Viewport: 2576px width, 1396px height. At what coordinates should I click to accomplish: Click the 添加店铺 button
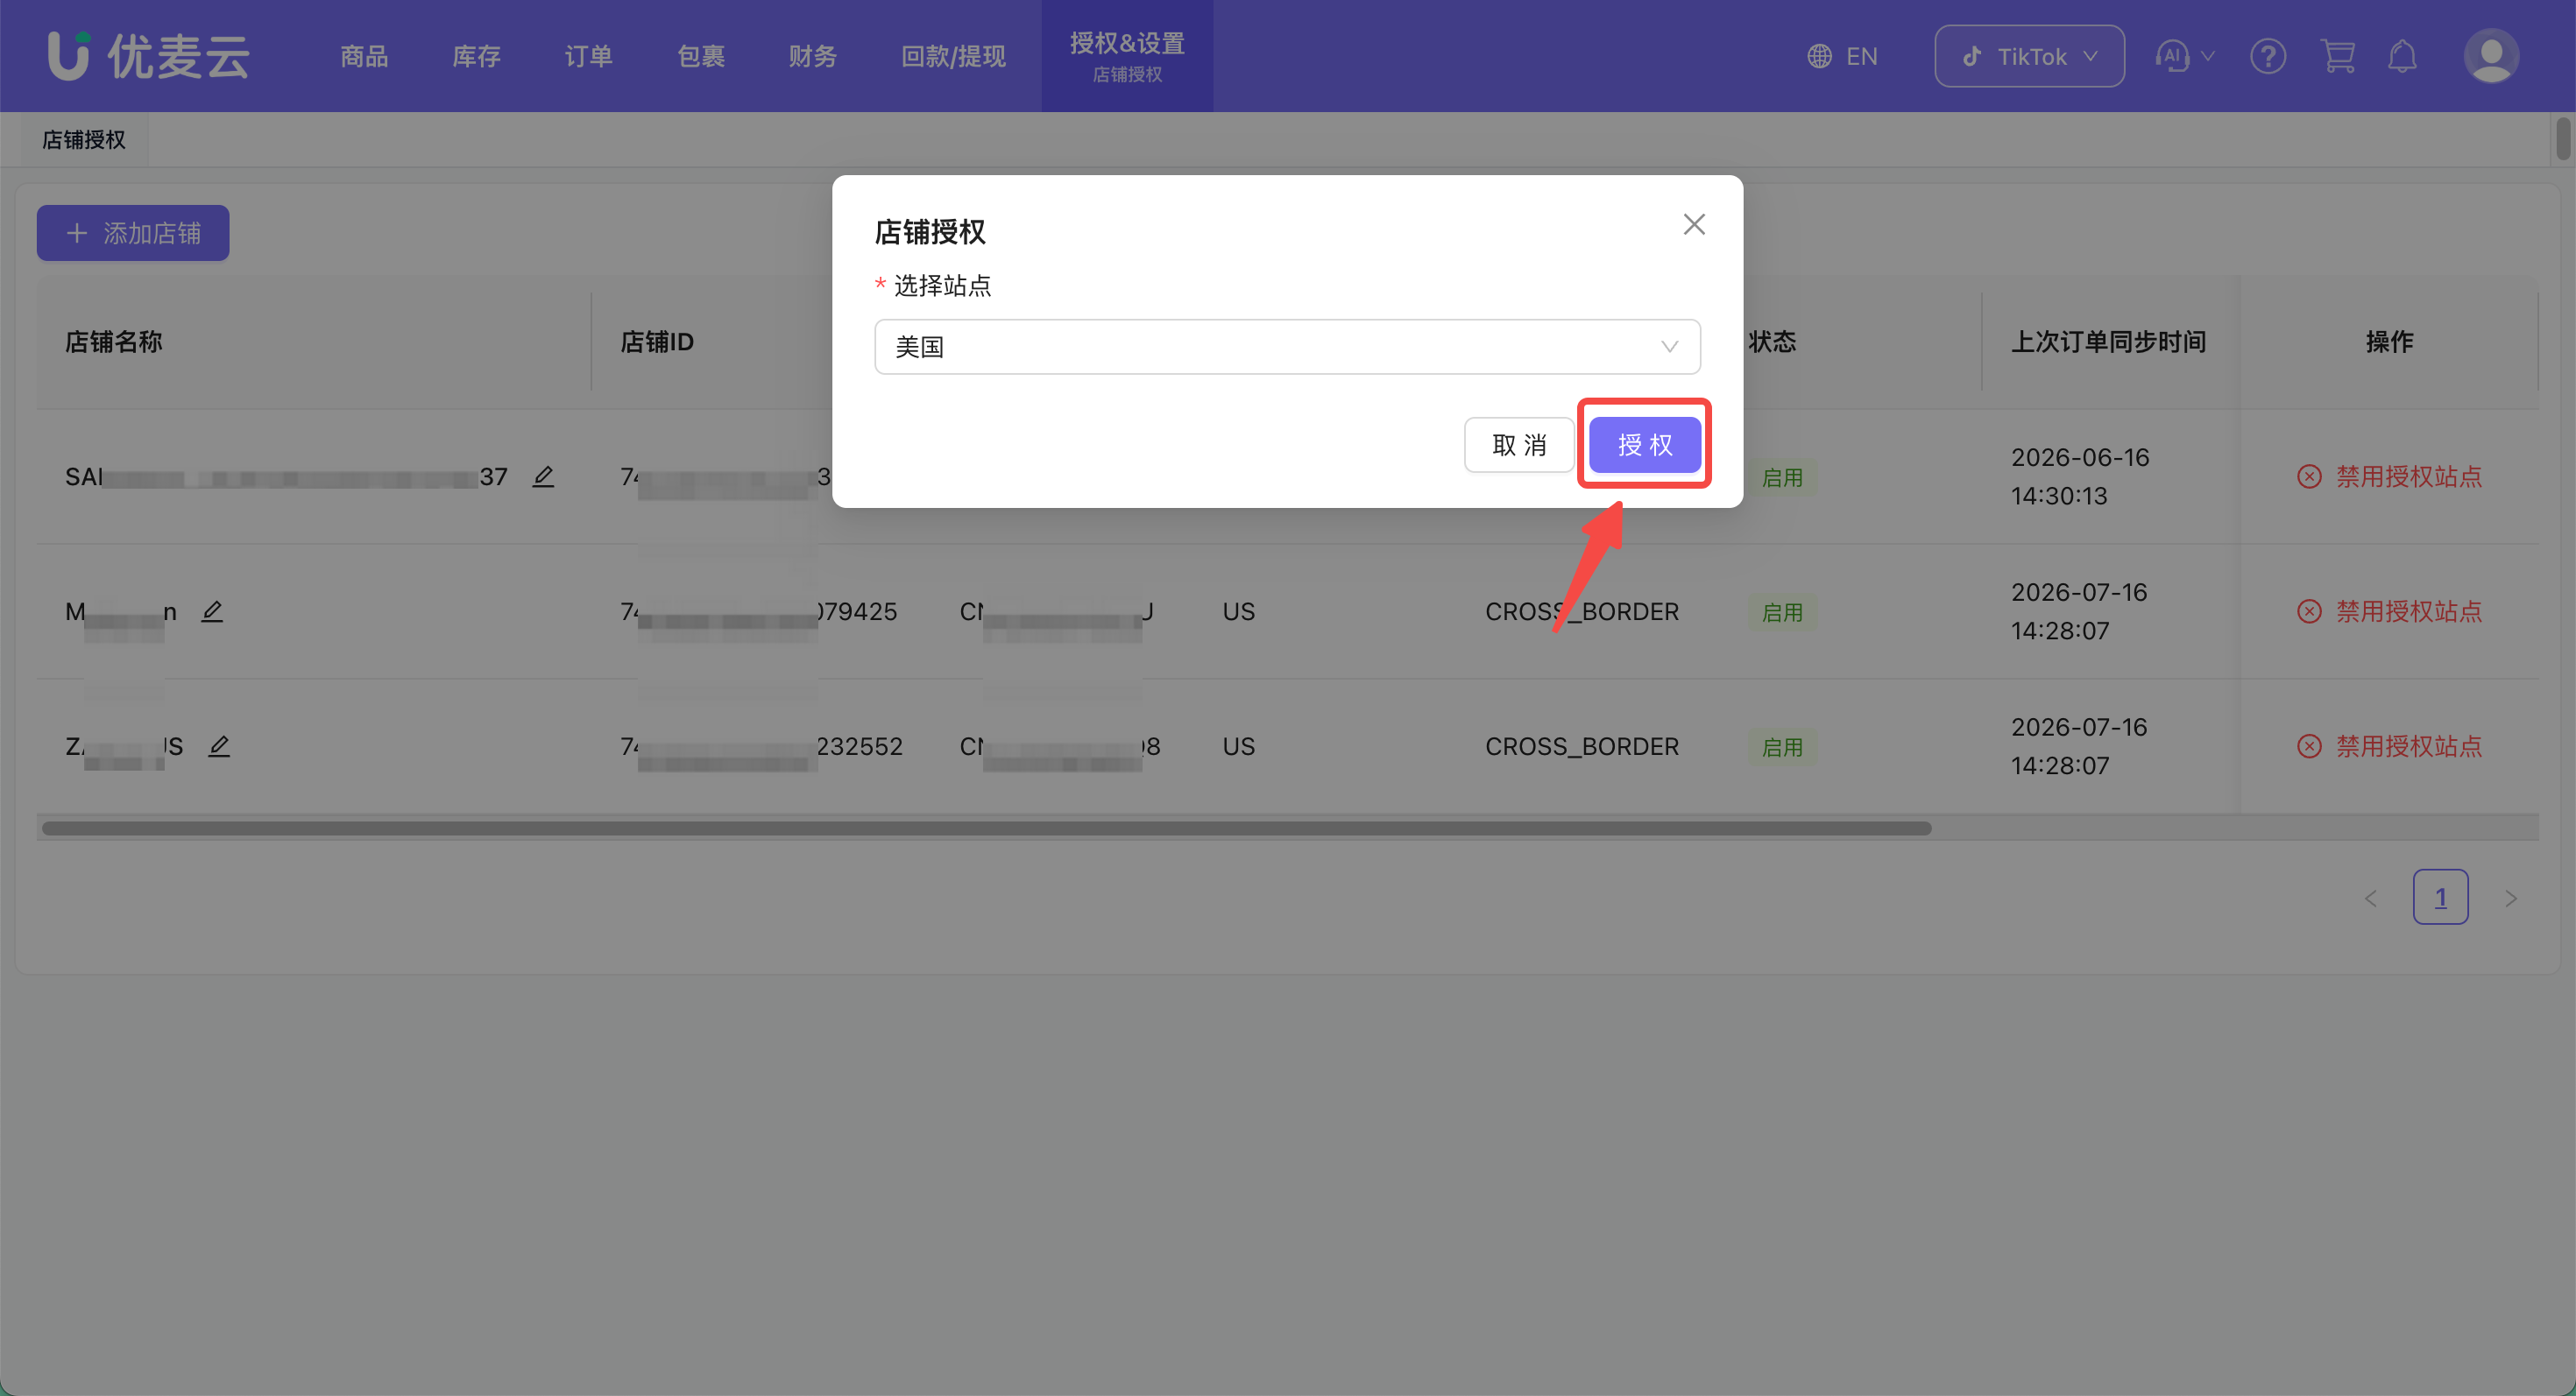point(133,233)
